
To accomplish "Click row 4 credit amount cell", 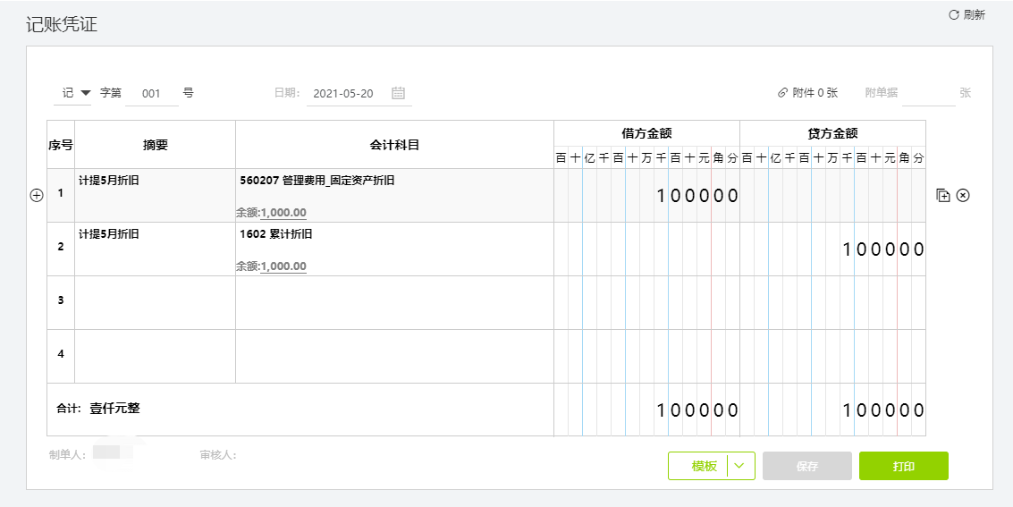I will 832,357.
